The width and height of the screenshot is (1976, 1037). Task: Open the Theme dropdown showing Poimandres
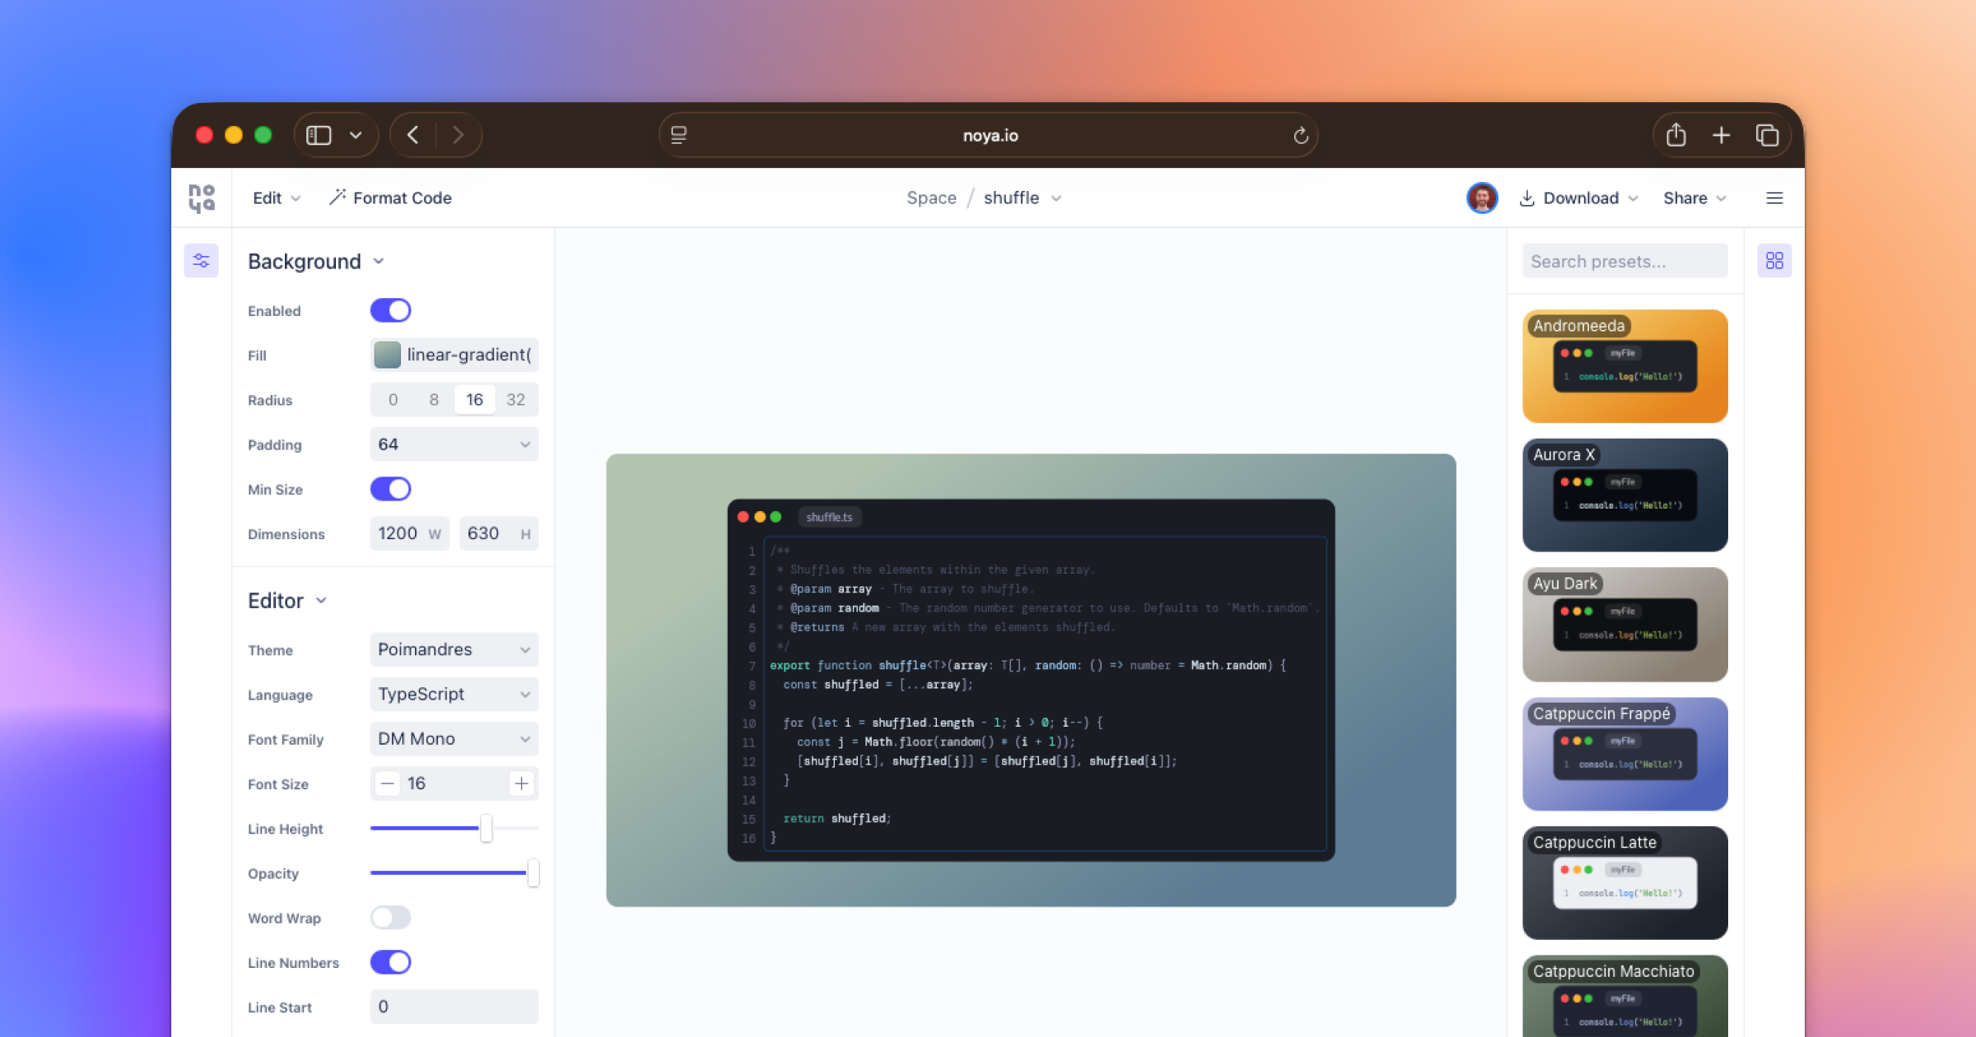[x=454, y=649]
